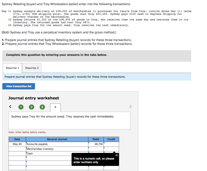This screenshot has width=207, height=171.
Task: Switch to the Required 2 tab
Action: pyautogui.click(x=32, y=68)
